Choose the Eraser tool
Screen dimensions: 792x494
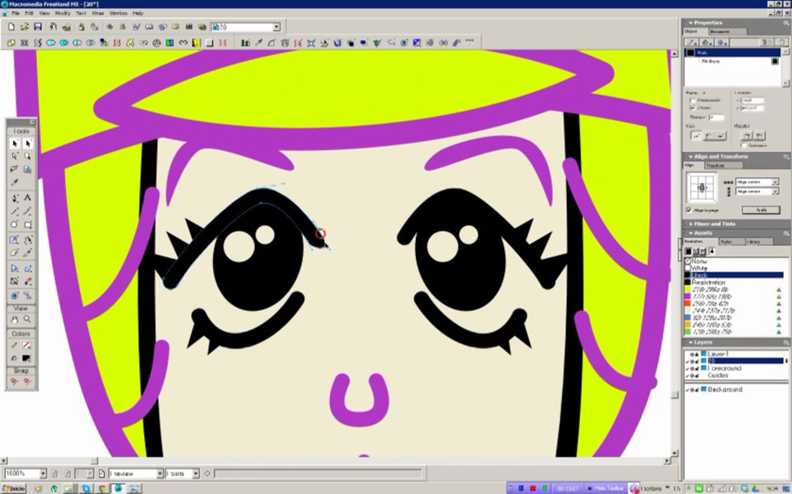coord(14,253)
